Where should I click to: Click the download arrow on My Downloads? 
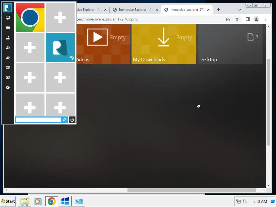pyautogui.click(x=164, y=37)
